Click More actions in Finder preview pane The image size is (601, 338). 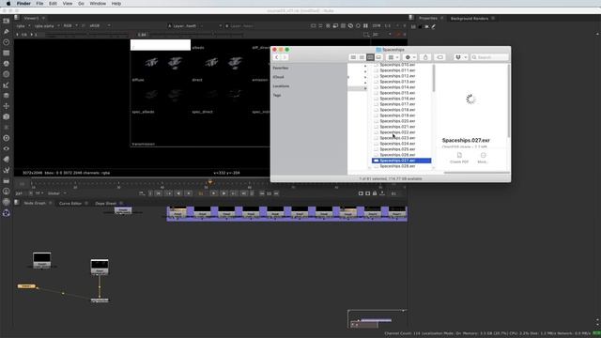click(x=483, y=158)
